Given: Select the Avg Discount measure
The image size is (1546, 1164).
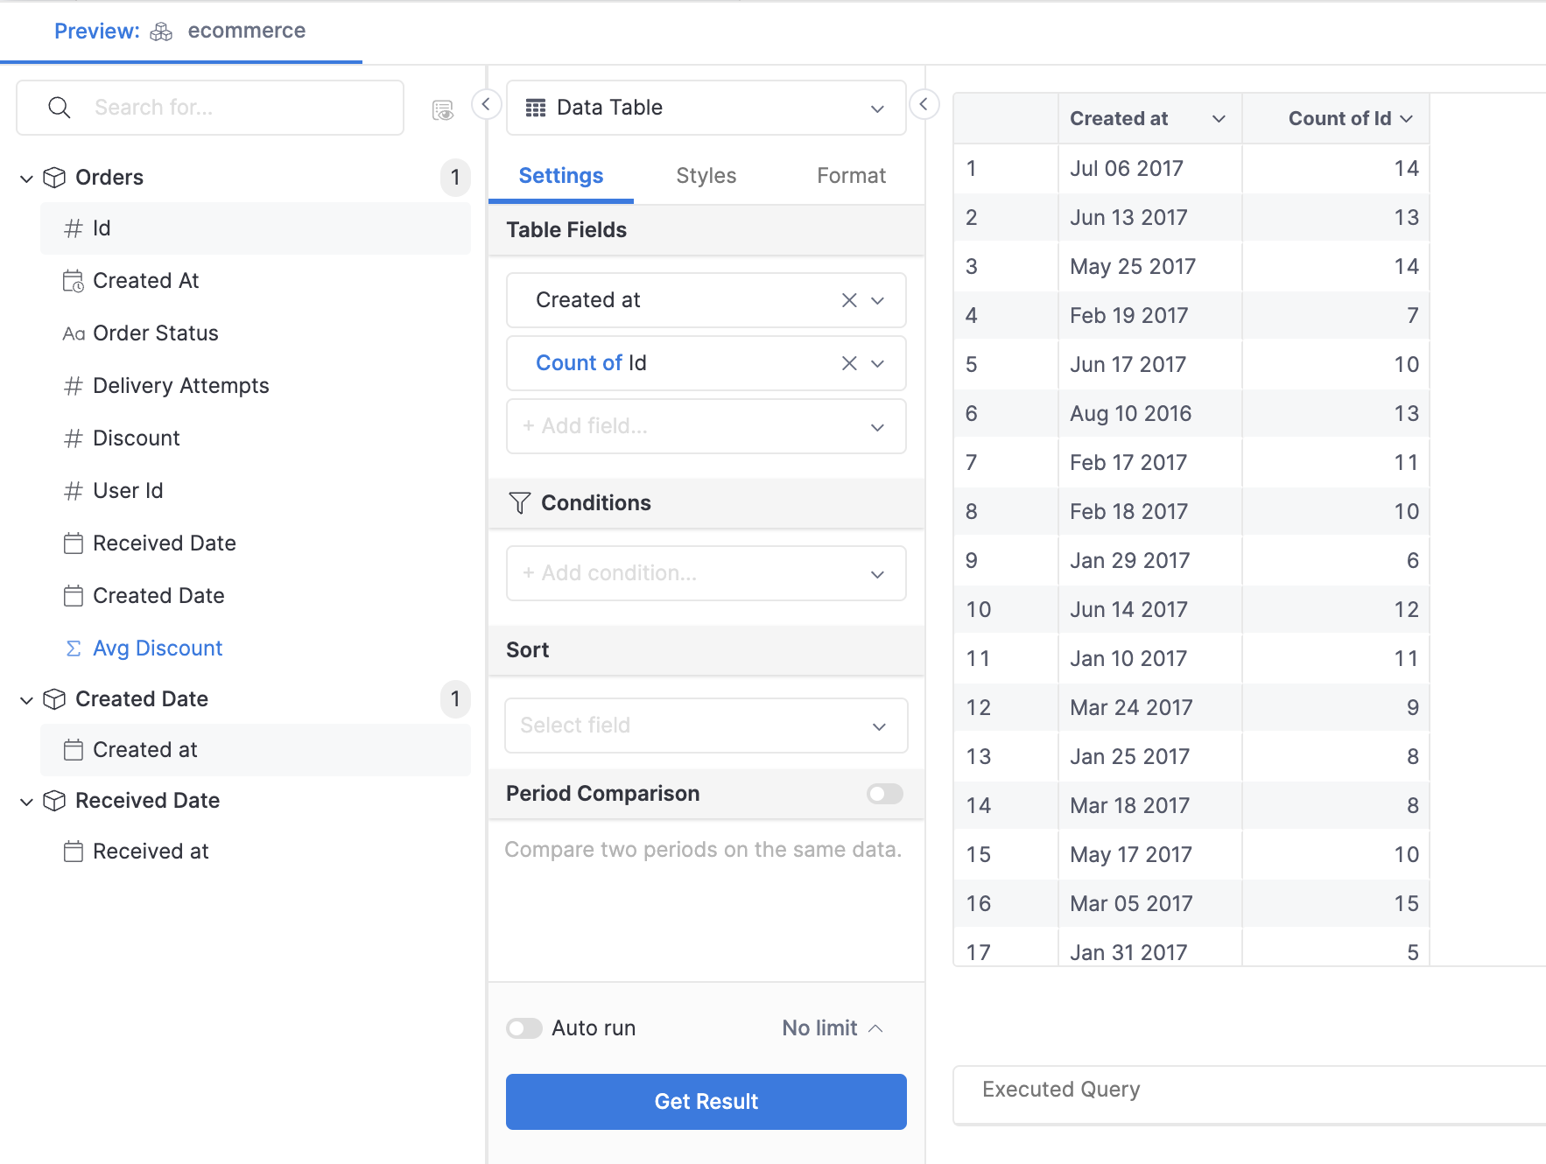Looking at the screenshot, I should (x=158, y=649).
